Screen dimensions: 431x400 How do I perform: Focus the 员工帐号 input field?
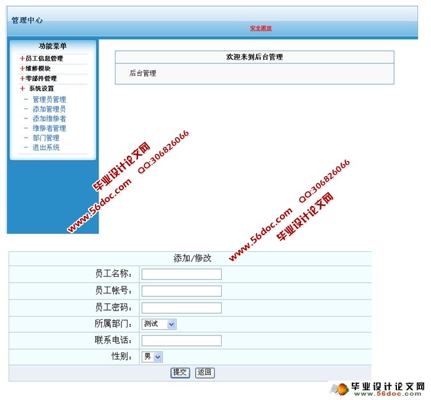point(181,291)
